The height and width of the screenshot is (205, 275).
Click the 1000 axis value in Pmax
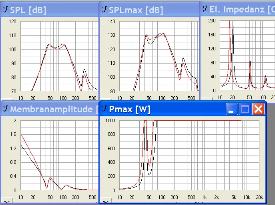(110, 120)
